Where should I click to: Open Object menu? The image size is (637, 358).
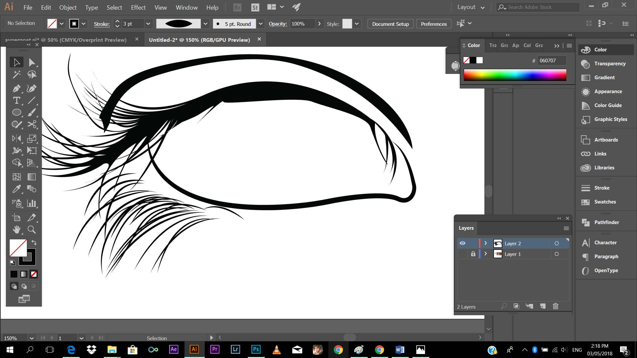[68, 7]
